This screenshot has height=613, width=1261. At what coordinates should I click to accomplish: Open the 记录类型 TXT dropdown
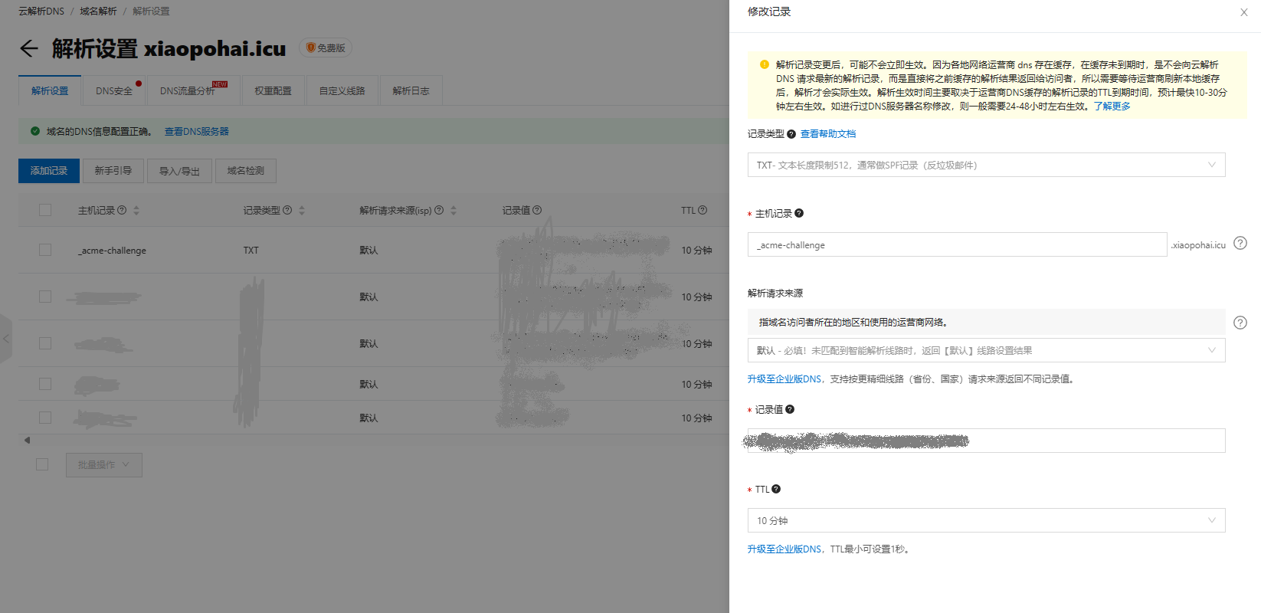pyautogui.click(x=986, y=165)
